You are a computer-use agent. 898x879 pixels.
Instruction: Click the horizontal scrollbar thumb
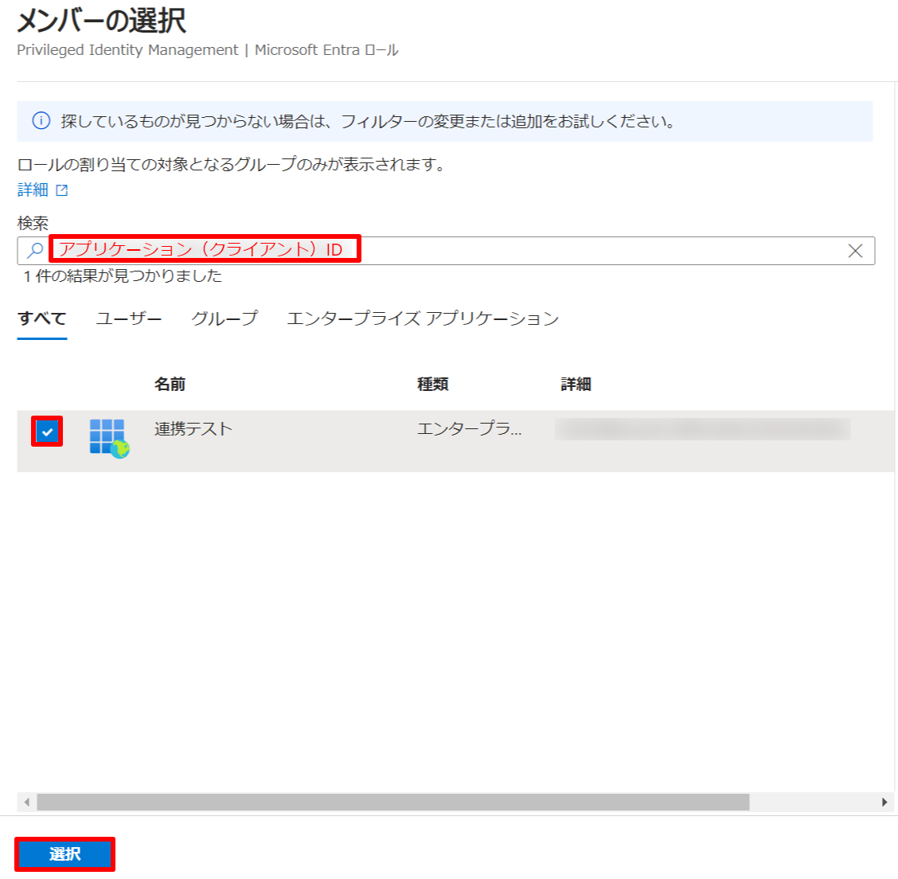tap(393, 802)
